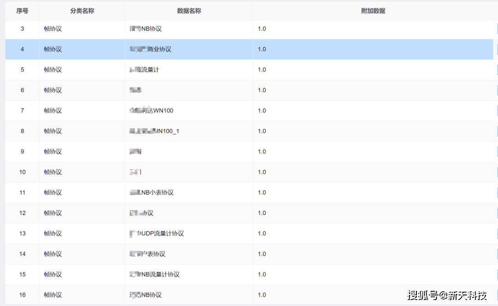Select the UDP流量计协议 entry
The width and height of the screenshot is (498, 306).
157,234
